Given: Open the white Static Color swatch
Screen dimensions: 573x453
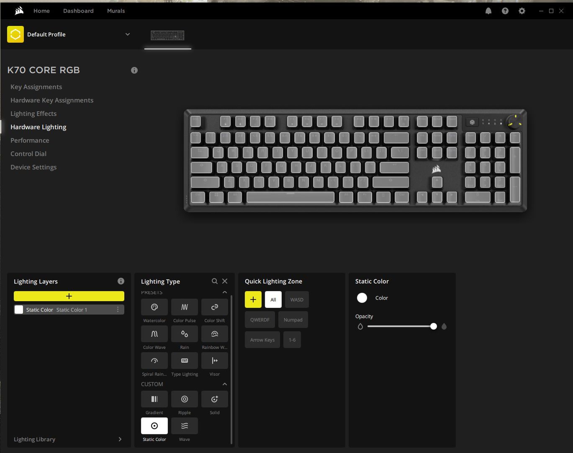Looking at the screenshot, I should pos(362,298).
